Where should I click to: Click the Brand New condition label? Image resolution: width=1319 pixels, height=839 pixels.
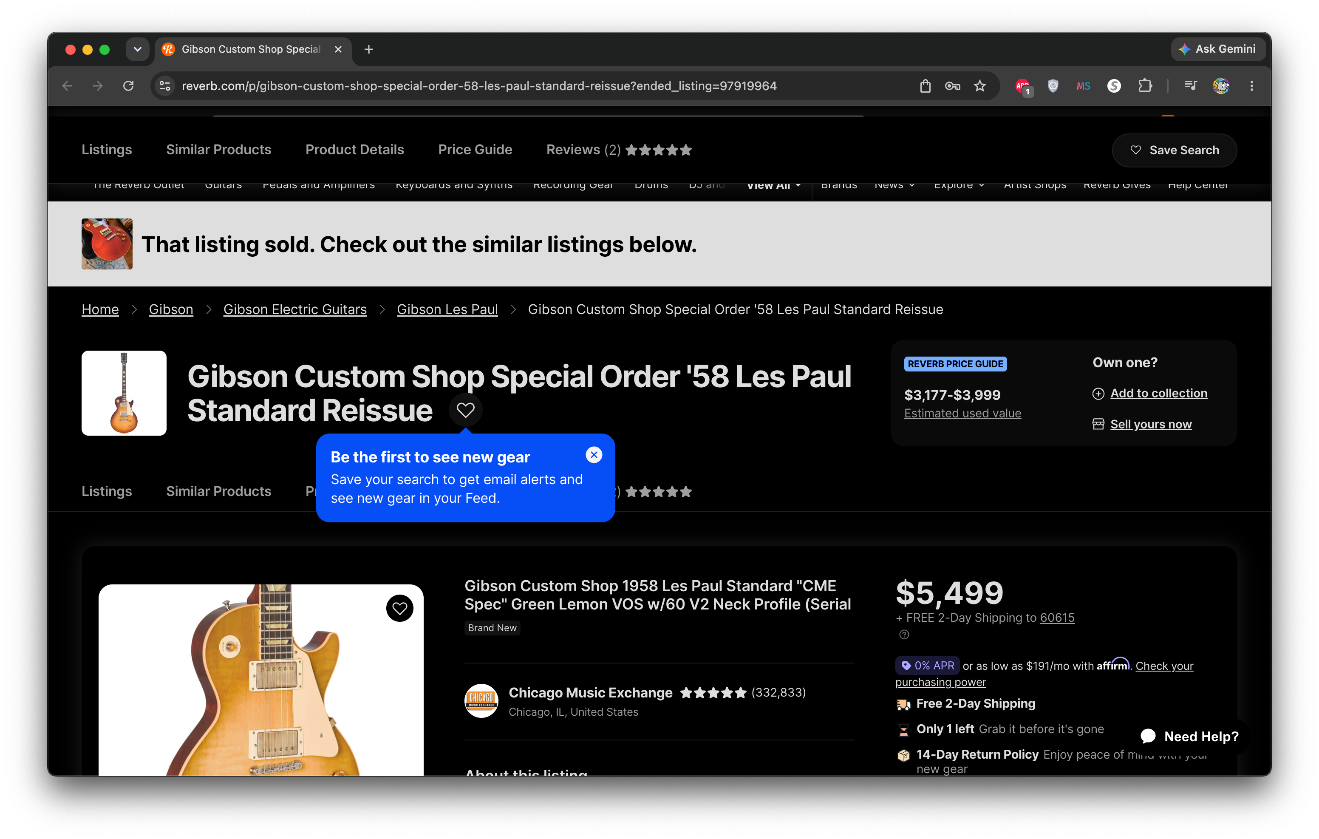click(x=492, y=627)
